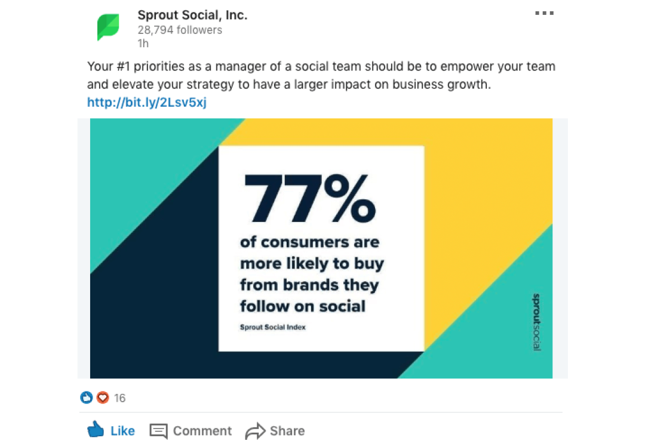Click the Sprout Social, Inc. company name
The width and height of the screenshot is (645, 447).
192,15
